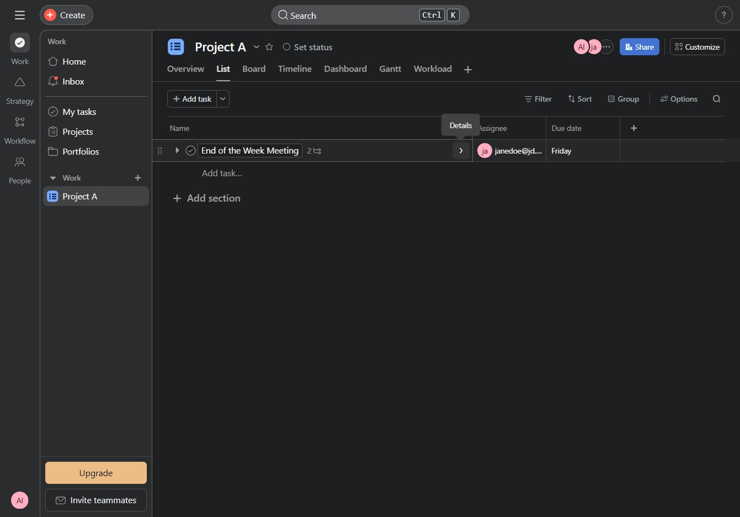This screenshot has width=740, height=517.
Task: Open Add task dropdown arrow
Action: point(223,99)
